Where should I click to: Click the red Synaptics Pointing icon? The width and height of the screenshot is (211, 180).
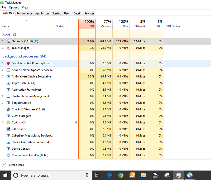tap(8, 63)
